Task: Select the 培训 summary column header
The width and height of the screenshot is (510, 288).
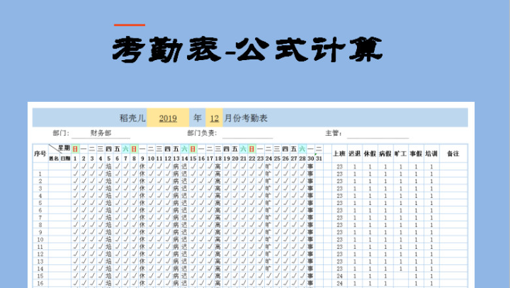Action: coord(432,153)
